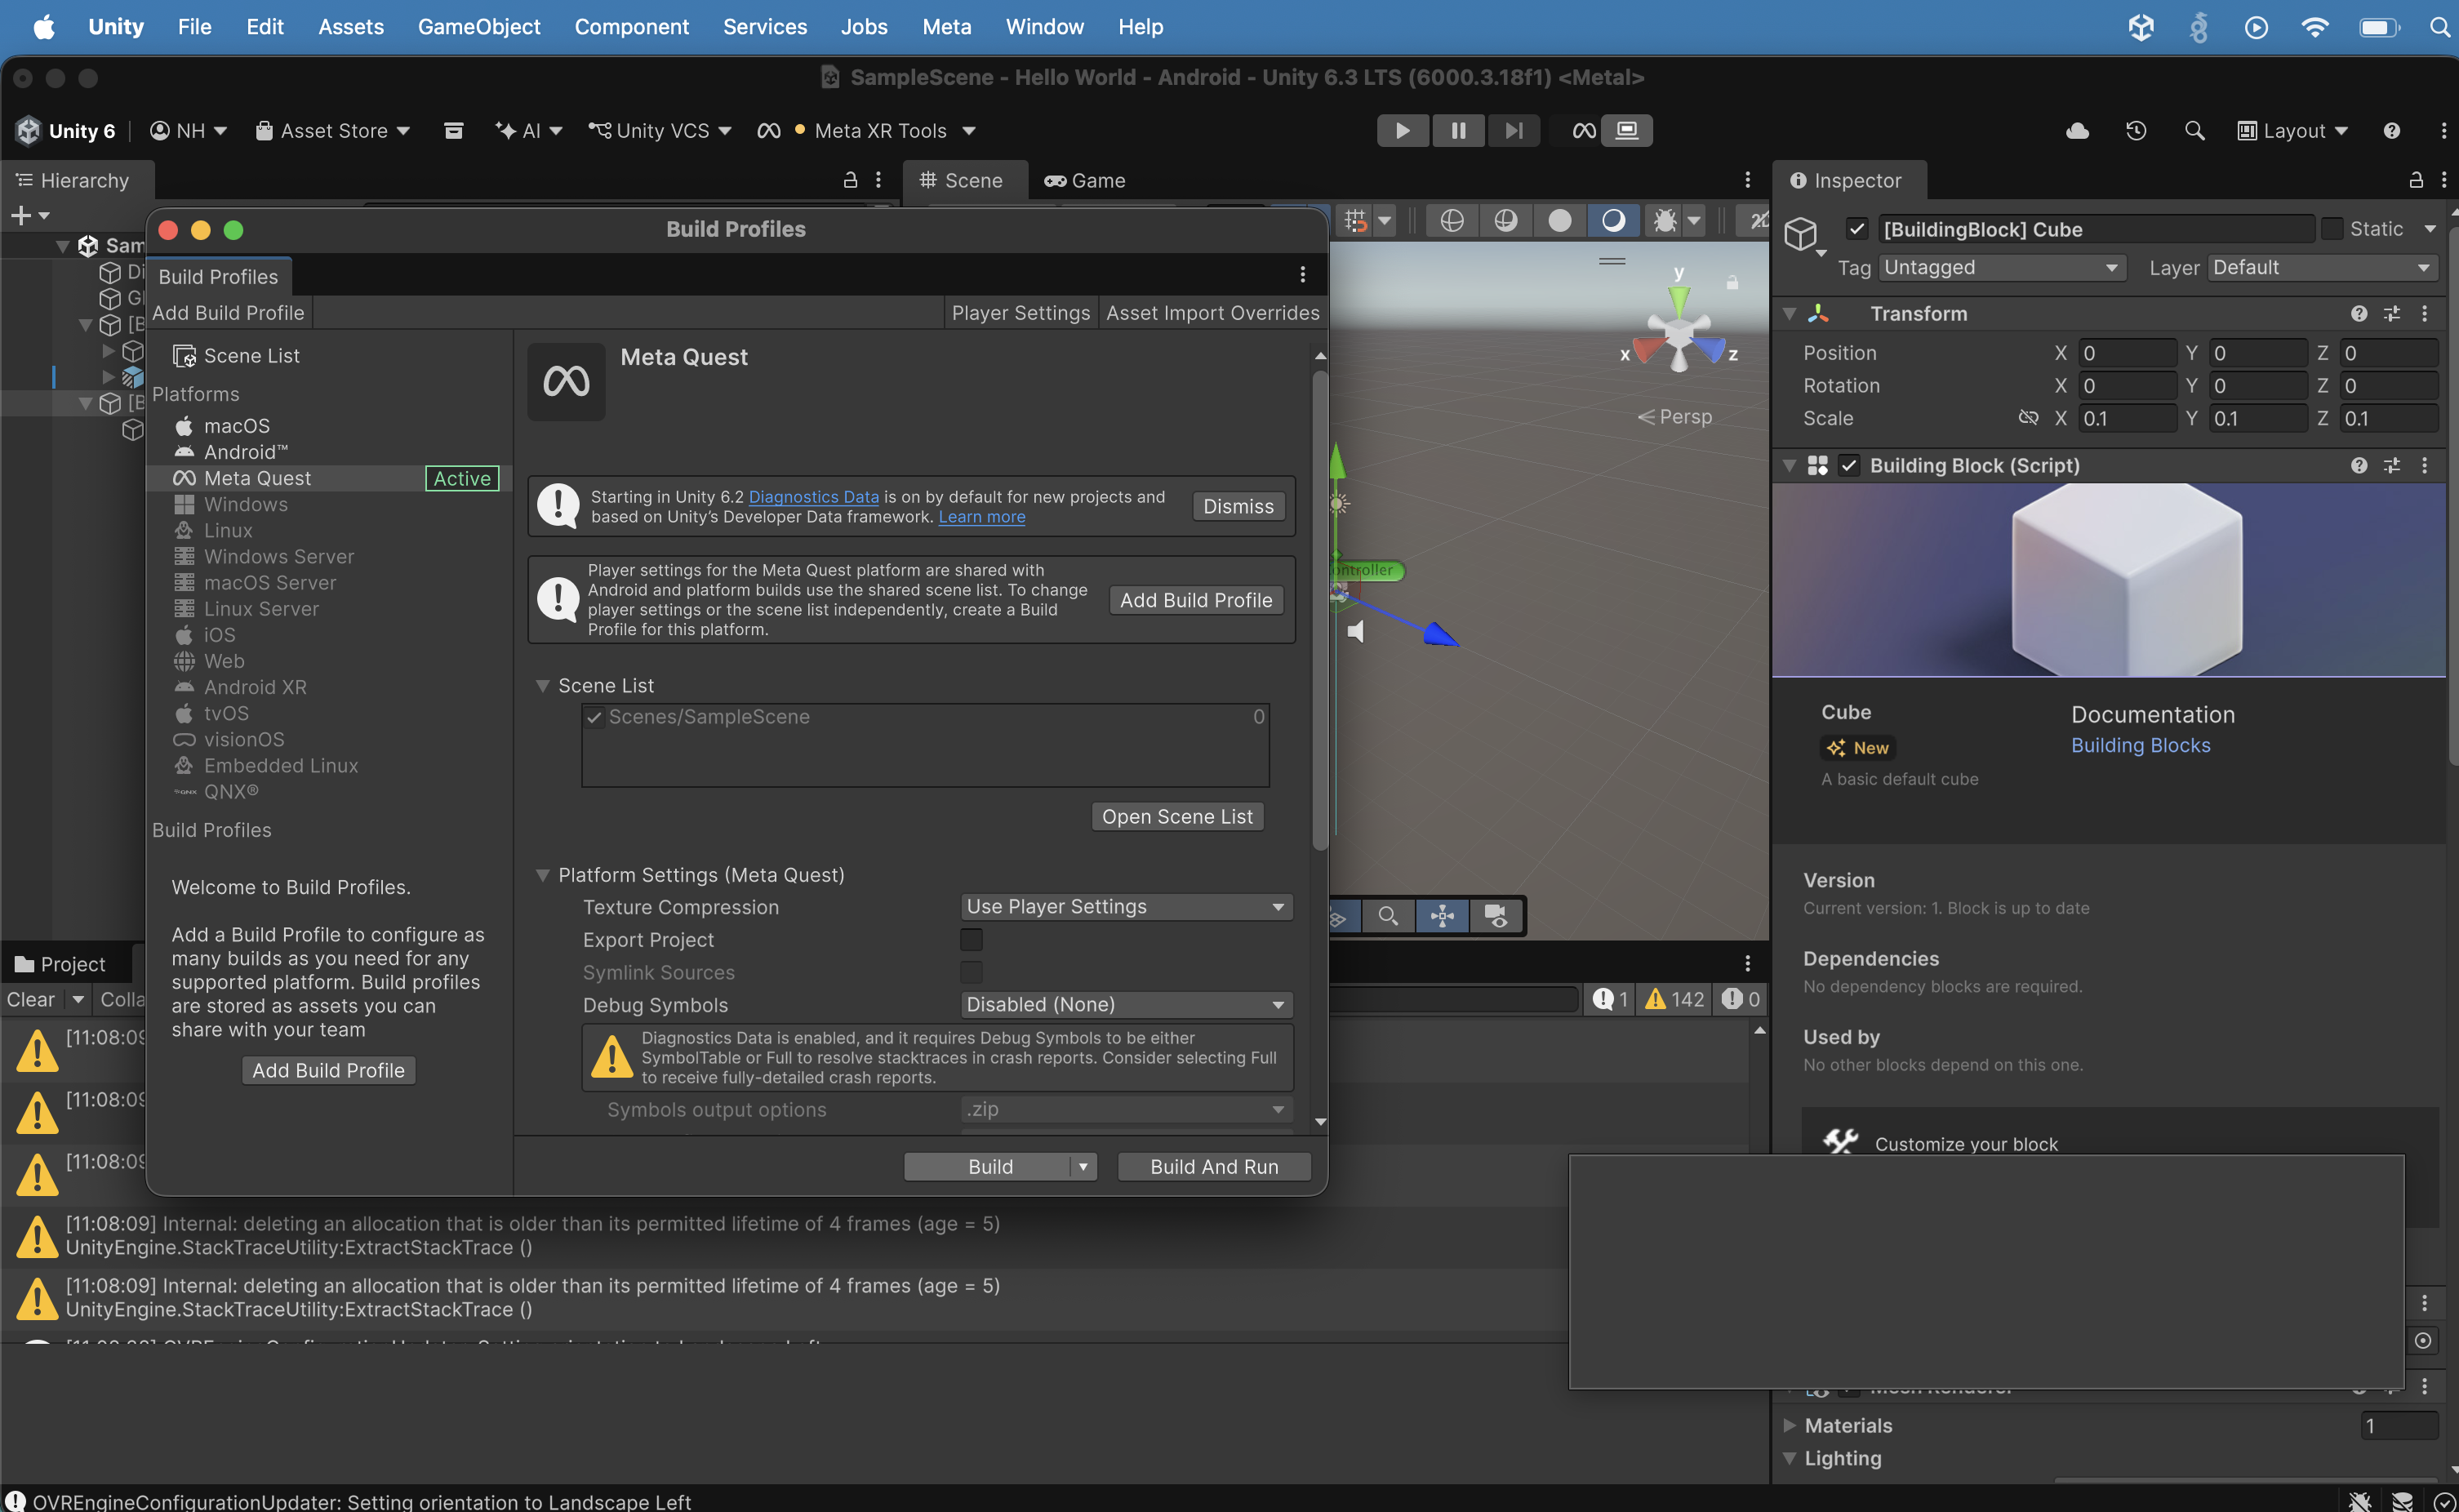Toggle Export Project checkbox
The image size is (2459, 1512).
click(971, 940)
